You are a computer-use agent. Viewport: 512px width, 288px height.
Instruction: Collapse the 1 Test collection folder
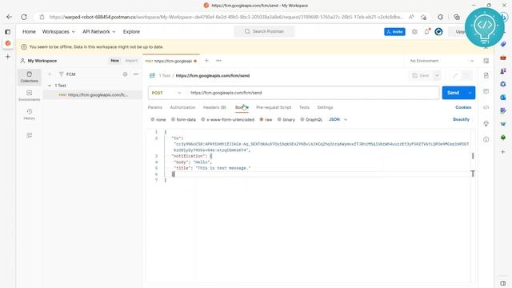pos(50,86)
